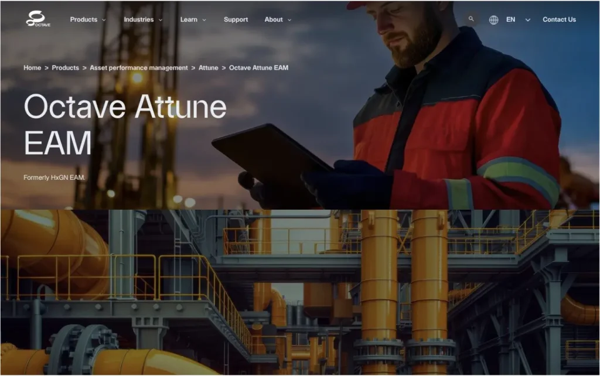Open the Industries menu
Image resolution: width=600 pixels, height=376 pixels.
(x=138, y=19)
